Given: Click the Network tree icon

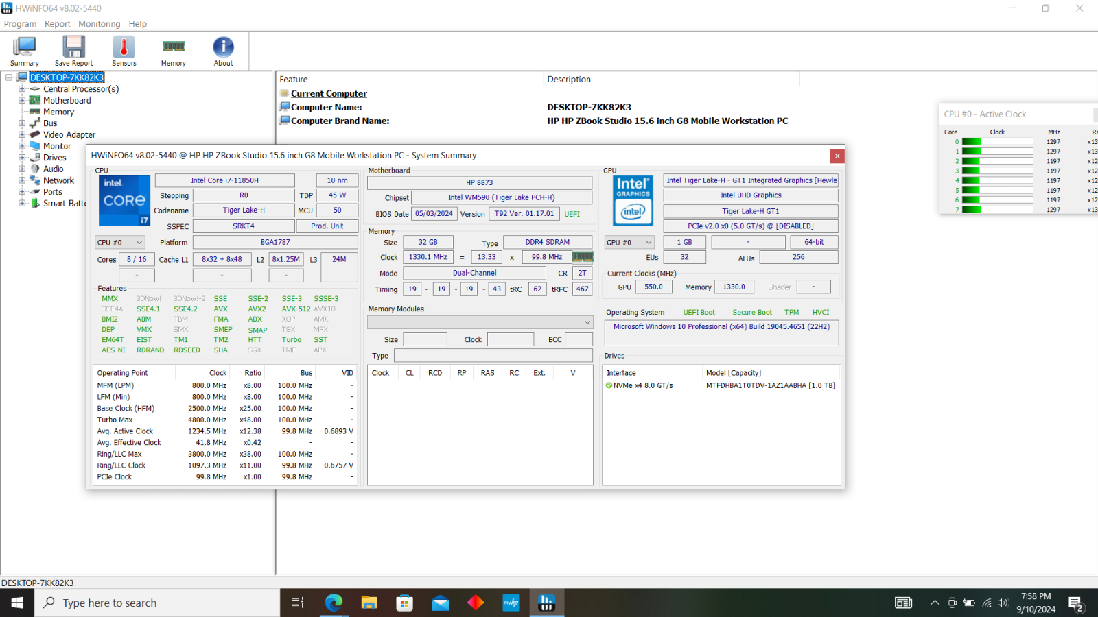Looking at the screenshot, I should 35,180.
